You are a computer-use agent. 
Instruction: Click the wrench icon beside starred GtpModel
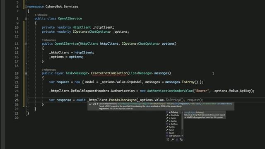click(167, 115)
